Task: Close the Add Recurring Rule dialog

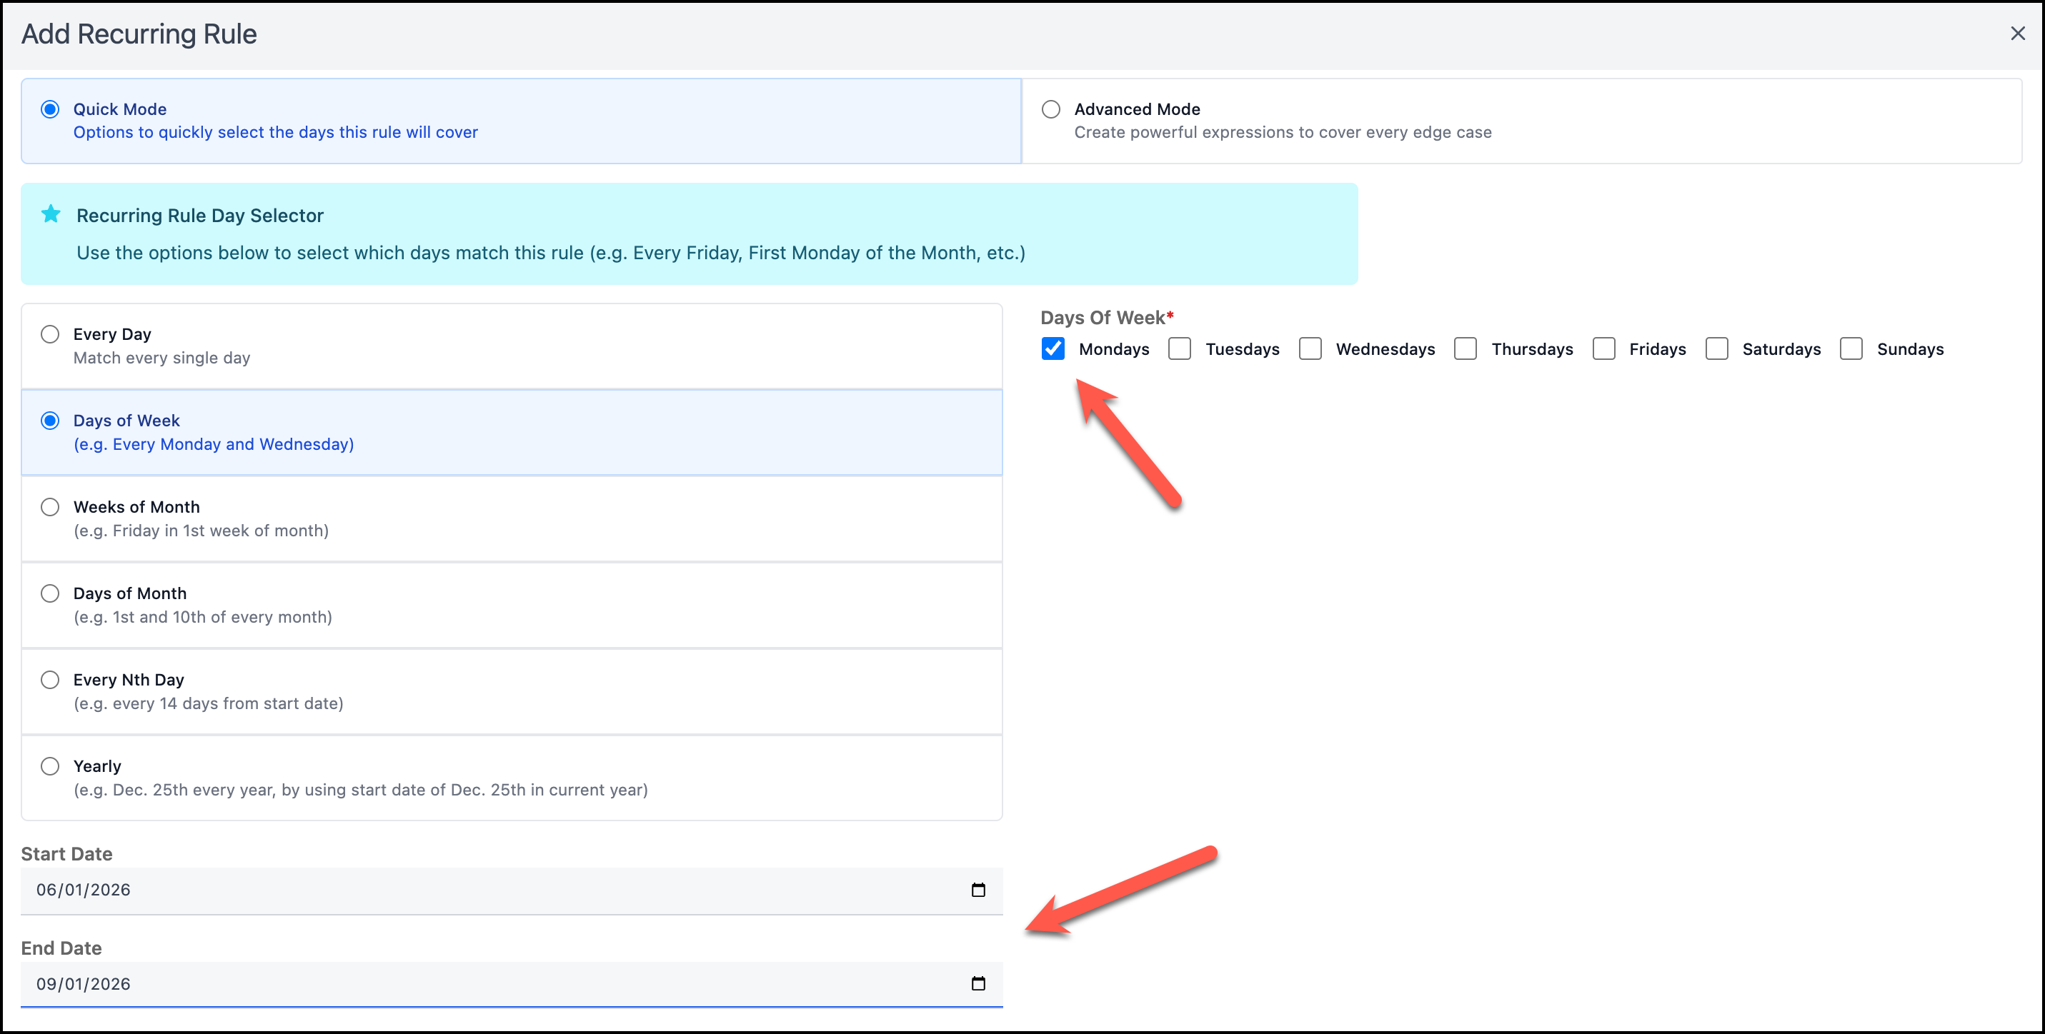Action: pos(2017,34)
